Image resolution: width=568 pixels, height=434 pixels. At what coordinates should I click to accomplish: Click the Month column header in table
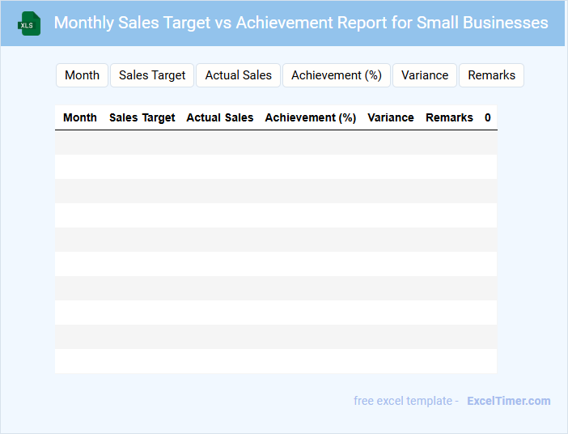coord(80,117)
